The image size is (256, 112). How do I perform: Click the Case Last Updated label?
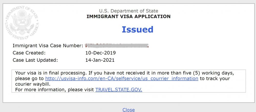click(35, 60)
